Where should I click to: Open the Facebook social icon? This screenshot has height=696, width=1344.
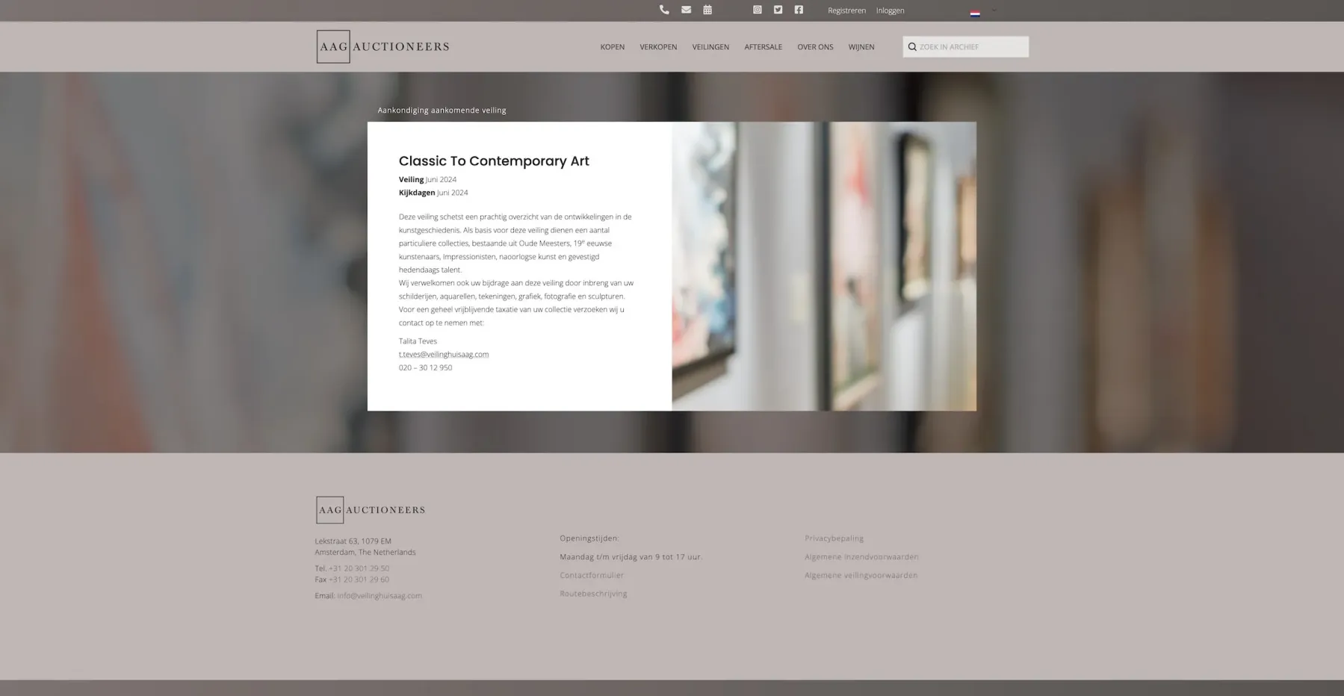(799, 10)
